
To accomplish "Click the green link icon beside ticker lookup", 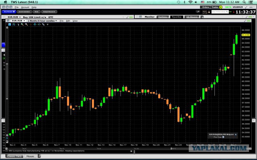I will [x=230, y=12].
